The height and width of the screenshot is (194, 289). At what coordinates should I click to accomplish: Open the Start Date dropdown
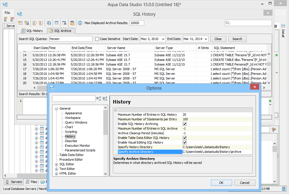point(163,39)
